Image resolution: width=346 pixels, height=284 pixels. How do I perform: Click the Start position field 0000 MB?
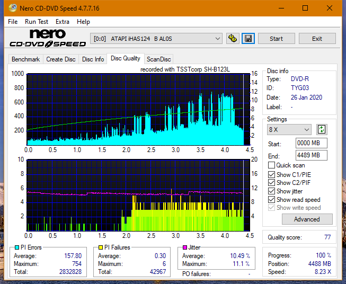(x=311, y=143)
